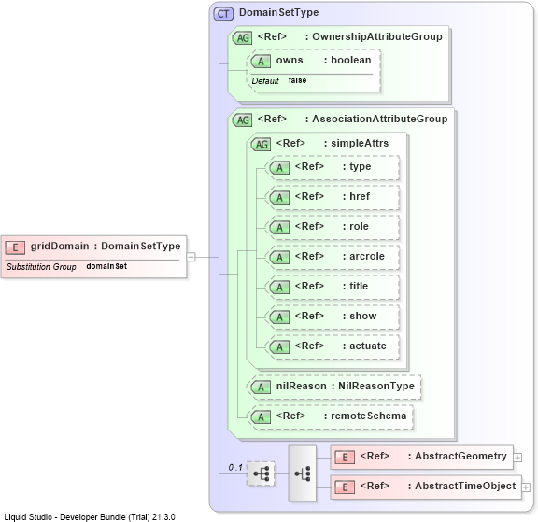Select the DomainSetType title text
This screenshot has width=538, height=522.
pos(278,13)
